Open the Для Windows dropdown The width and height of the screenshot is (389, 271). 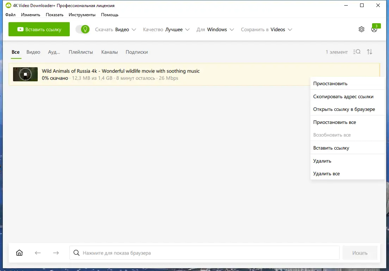215,30
